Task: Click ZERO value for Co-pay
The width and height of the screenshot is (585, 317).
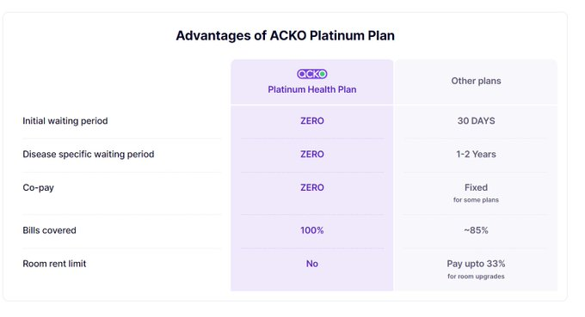Action: pos(312,187)
